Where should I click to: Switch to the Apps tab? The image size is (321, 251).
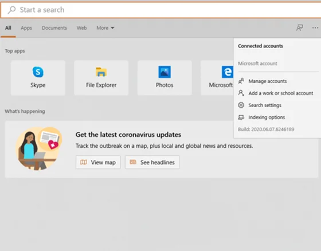point(26,28)
